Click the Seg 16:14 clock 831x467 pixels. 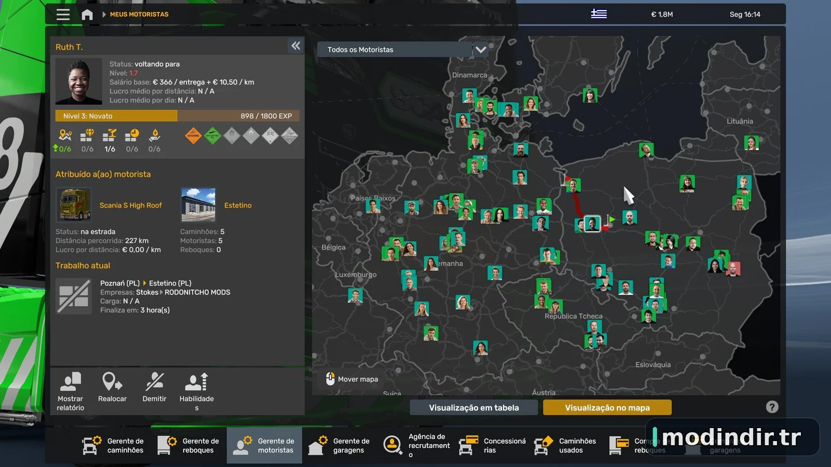[x=745, y=15]
